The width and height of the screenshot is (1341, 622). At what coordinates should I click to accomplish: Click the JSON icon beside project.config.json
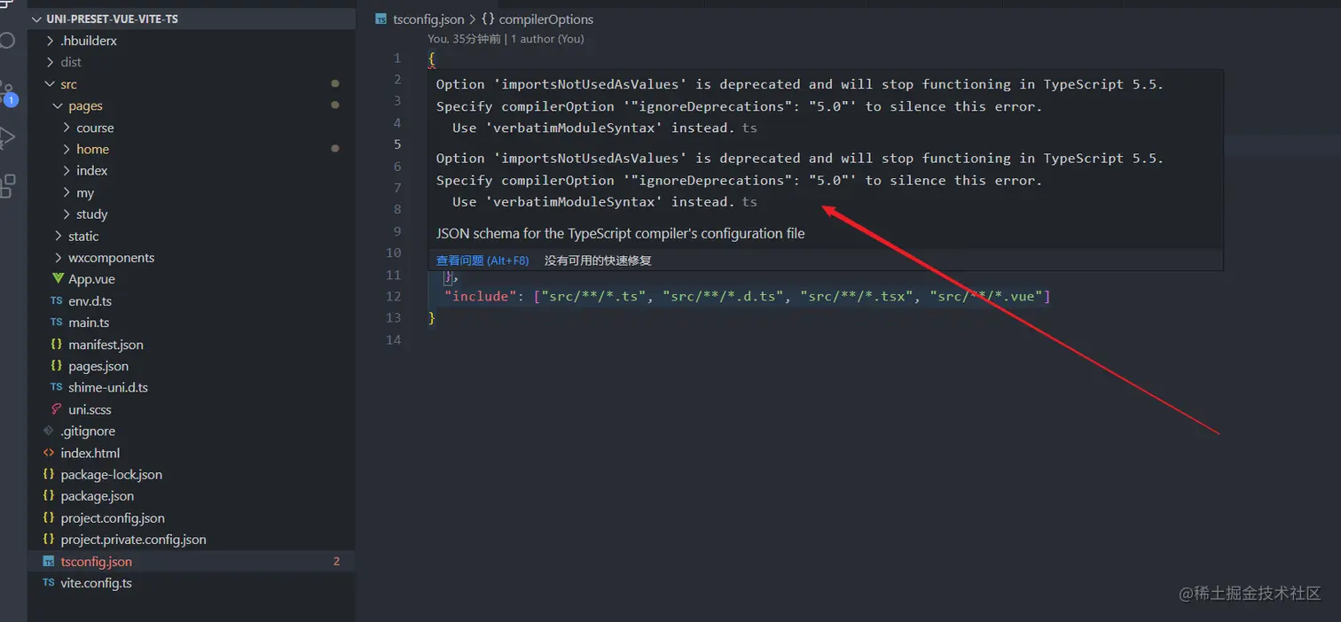49,517
